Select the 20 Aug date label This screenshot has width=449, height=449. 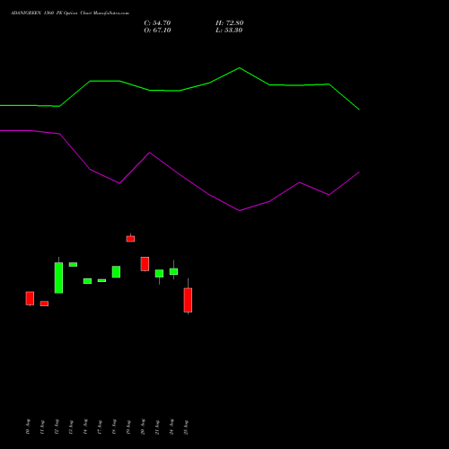click(x=143, y=427)
